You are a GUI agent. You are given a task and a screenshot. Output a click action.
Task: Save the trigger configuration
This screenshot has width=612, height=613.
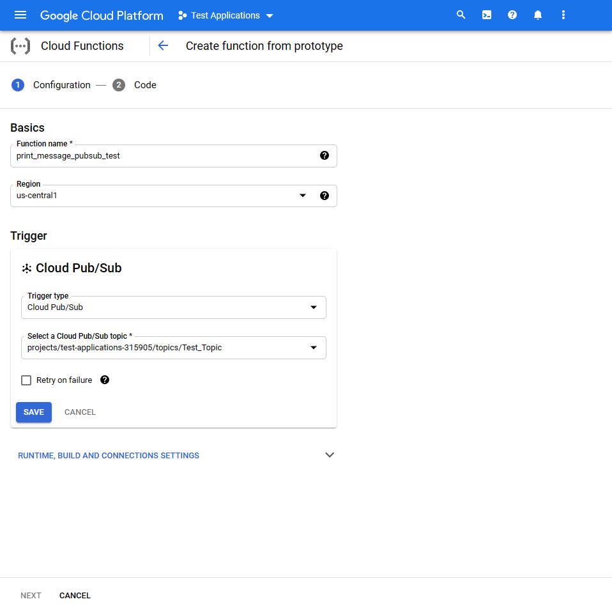click(33, 412)
